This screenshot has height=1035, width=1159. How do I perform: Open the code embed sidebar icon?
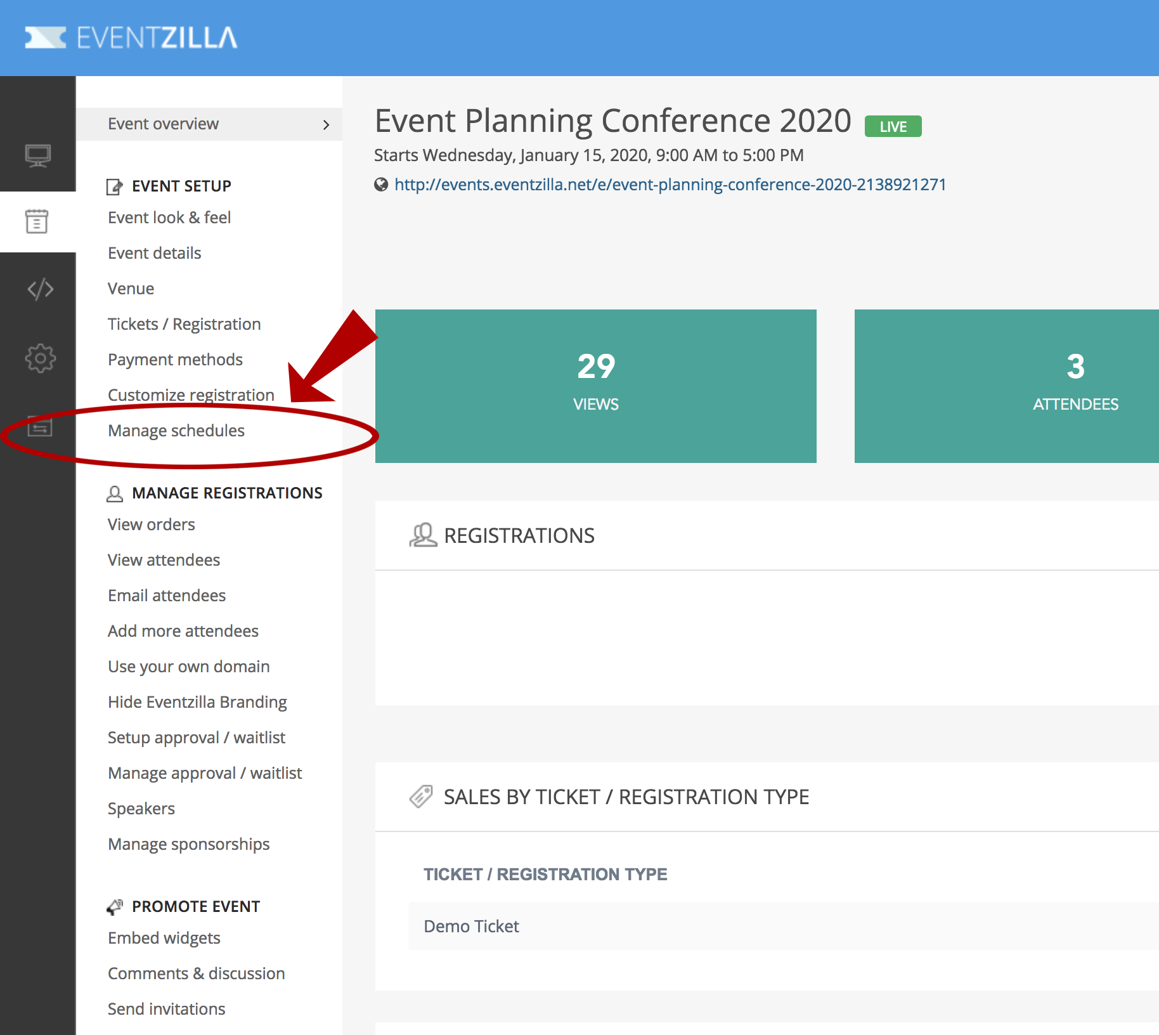click(40, 289)
